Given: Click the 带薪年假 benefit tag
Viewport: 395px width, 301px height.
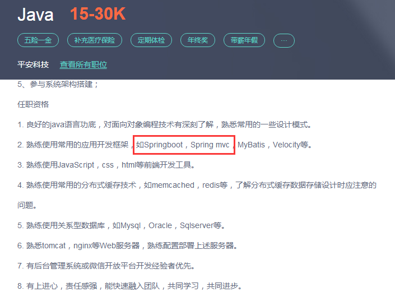Looking at the screenshot, I should pos(244,40).
